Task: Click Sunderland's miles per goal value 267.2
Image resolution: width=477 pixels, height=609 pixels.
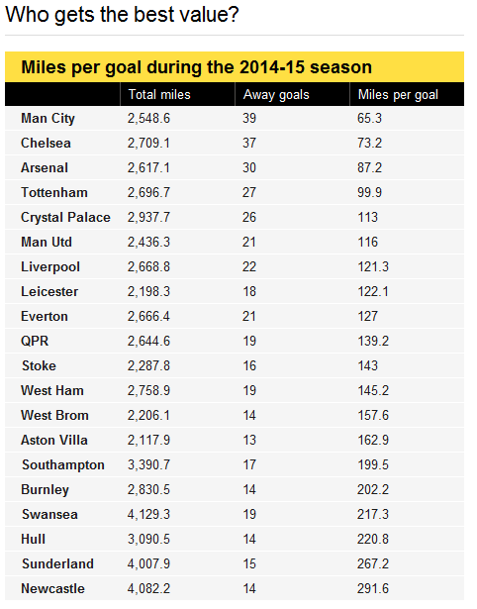Action: coord(373,563)
